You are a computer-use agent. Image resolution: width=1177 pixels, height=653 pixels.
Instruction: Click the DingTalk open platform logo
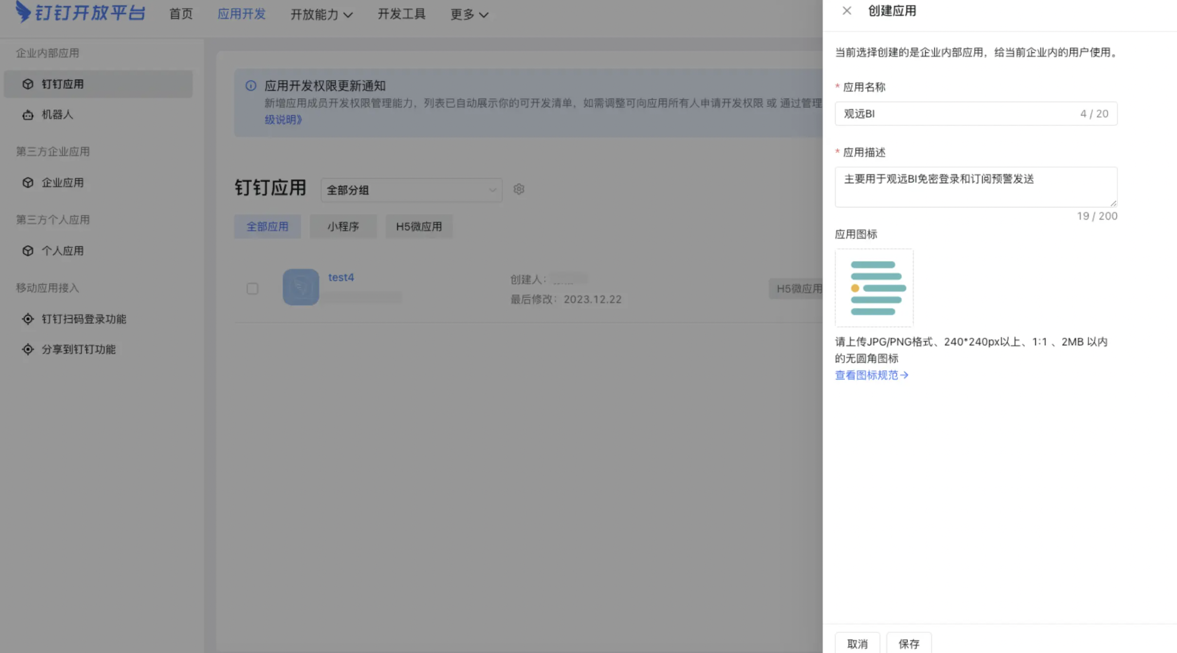pos(80,12)
